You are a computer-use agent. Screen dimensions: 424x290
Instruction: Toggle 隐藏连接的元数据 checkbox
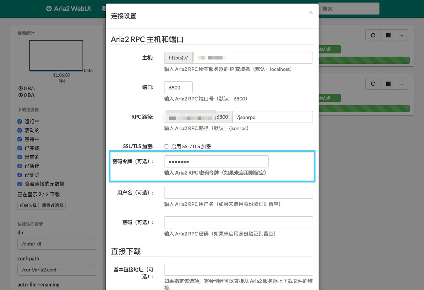20,184
